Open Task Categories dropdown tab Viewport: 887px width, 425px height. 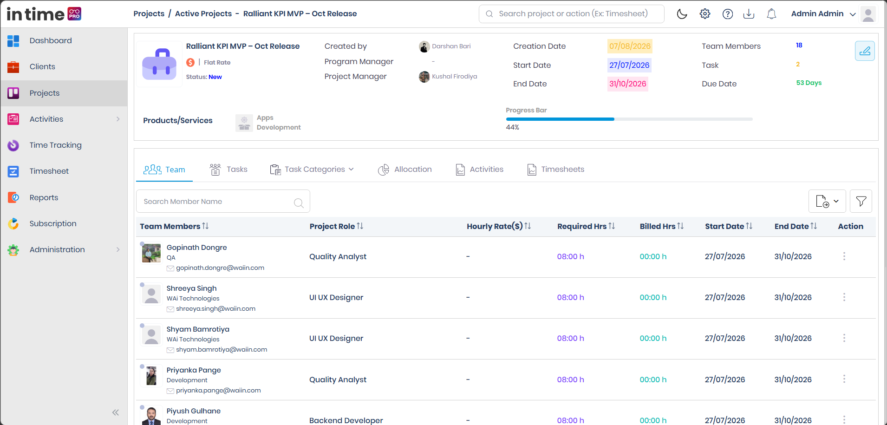tap(312, 170)
